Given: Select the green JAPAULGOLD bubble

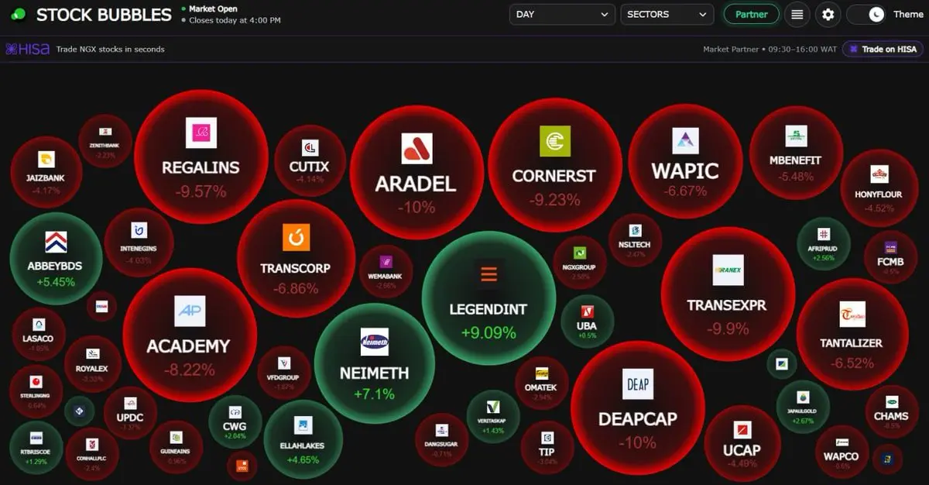Looking at the screenshot, I should pos(803,408).
